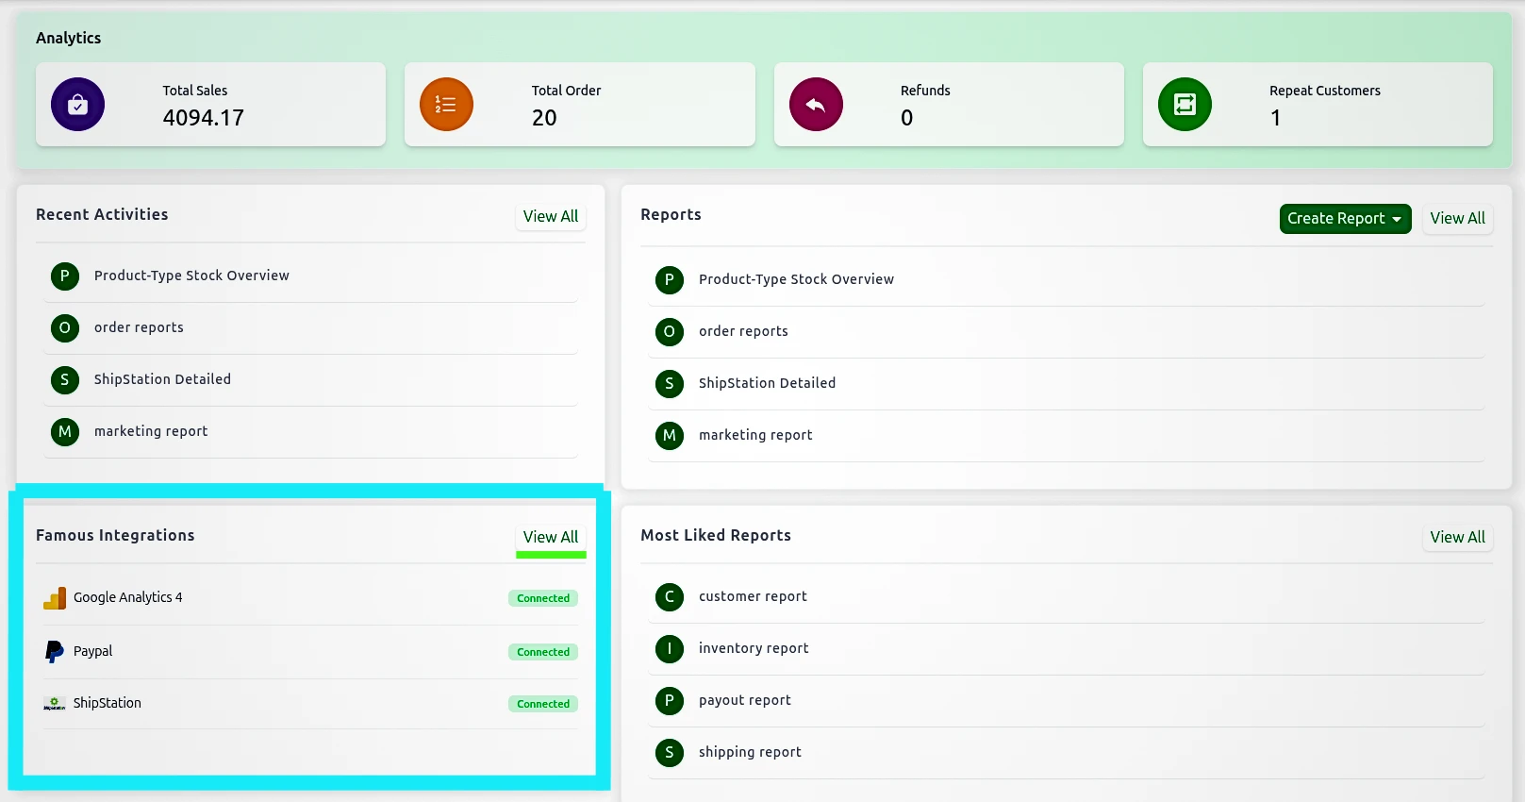Click the Total Sales shopping bag icon
The width and height of the screenshot is (1525, 802).
tap(77, 105)
